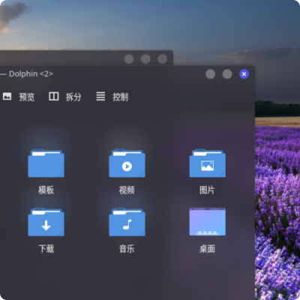Select the 桌面 label text

(x=207, y=249)
